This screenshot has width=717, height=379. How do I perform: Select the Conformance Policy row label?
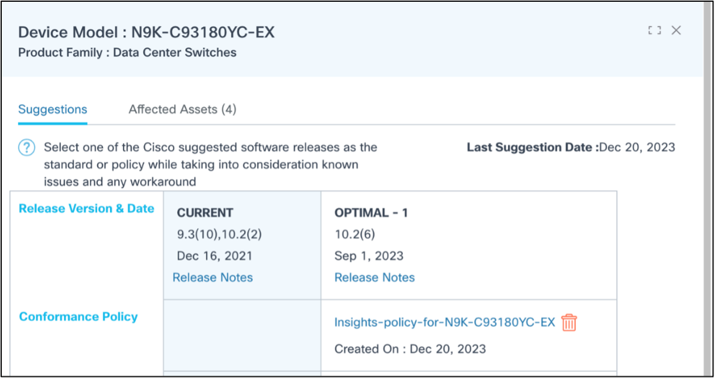[78, 317]
